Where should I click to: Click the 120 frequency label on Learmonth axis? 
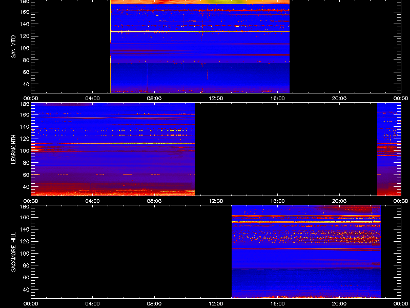(x=24, y=139)
